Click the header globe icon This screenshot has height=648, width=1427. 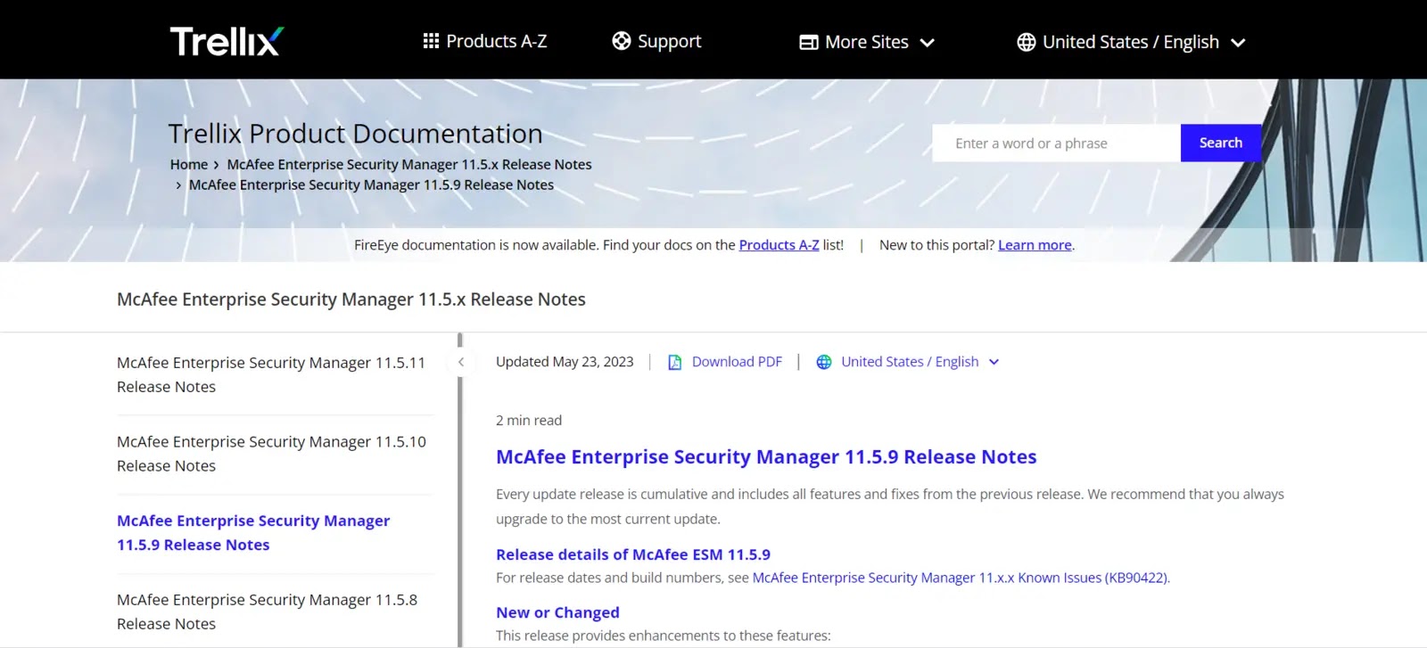point(1027,42)
